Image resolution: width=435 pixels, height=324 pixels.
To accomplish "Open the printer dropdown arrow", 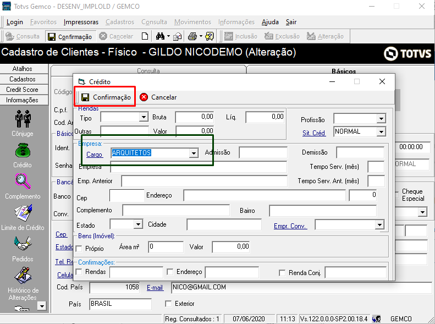I will point(201,36).
